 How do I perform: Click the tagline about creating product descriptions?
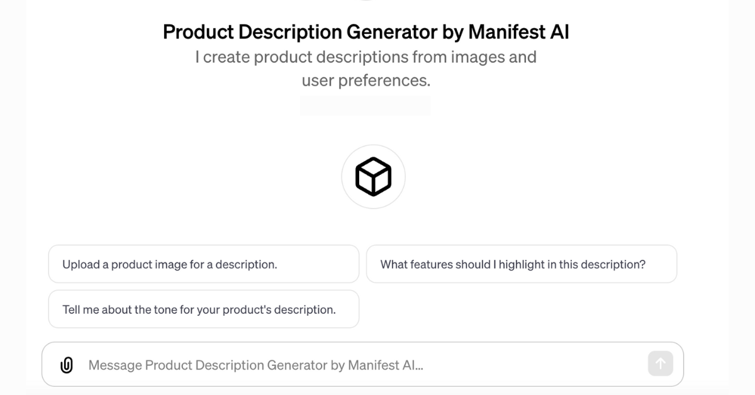(x=366, y=68)
